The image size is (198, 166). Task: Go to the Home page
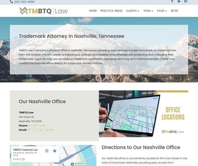(93, 11)
